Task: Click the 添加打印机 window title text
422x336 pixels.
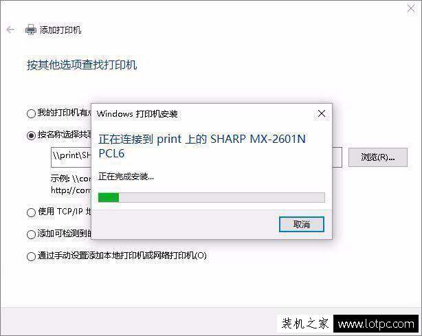Action: (x=60, y=30)
